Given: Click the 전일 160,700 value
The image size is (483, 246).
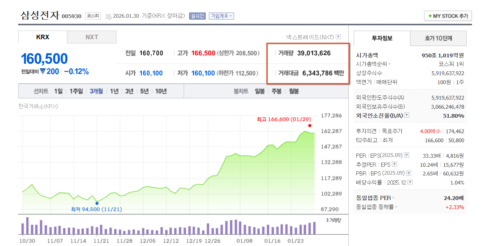Looking at the screenshot, I should (x=151, y=53).
